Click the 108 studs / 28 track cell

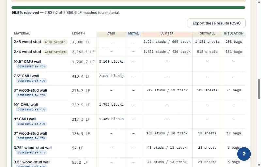[167, 133]
